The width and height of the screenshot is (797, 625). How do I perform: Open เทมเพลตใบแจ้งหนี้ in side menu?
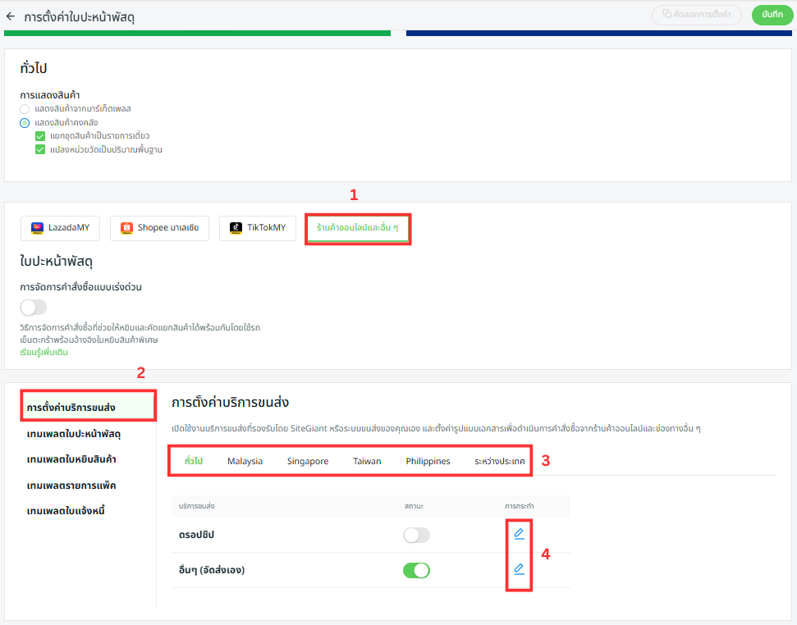point(66,511)
